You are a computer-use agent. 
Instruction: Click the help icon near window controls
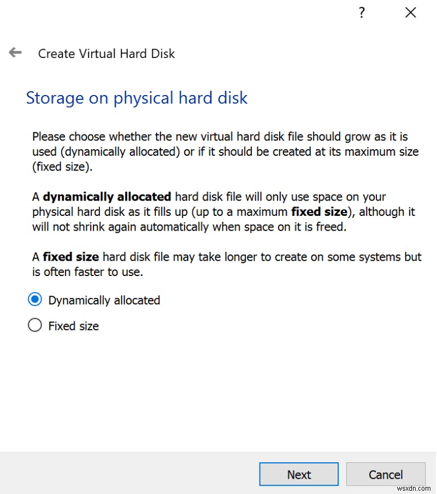362,13
